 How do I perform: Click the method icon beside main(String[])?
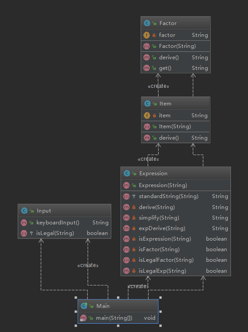point(83,318)
